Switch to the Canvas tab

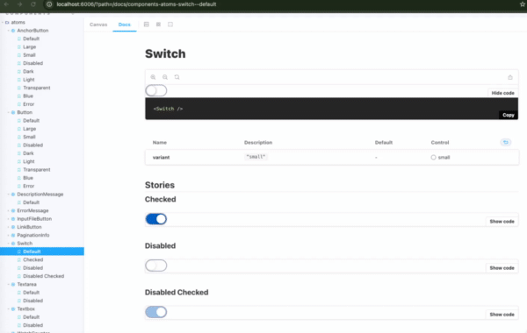pyautogui.click(x=98, y=25)
